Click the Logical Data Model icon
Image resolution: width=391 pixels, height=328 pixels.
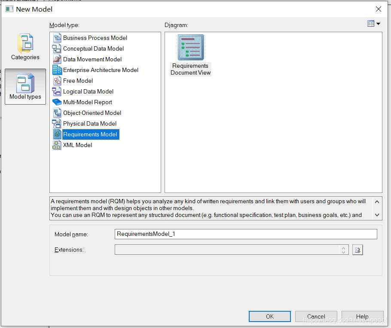click(57, 91)
